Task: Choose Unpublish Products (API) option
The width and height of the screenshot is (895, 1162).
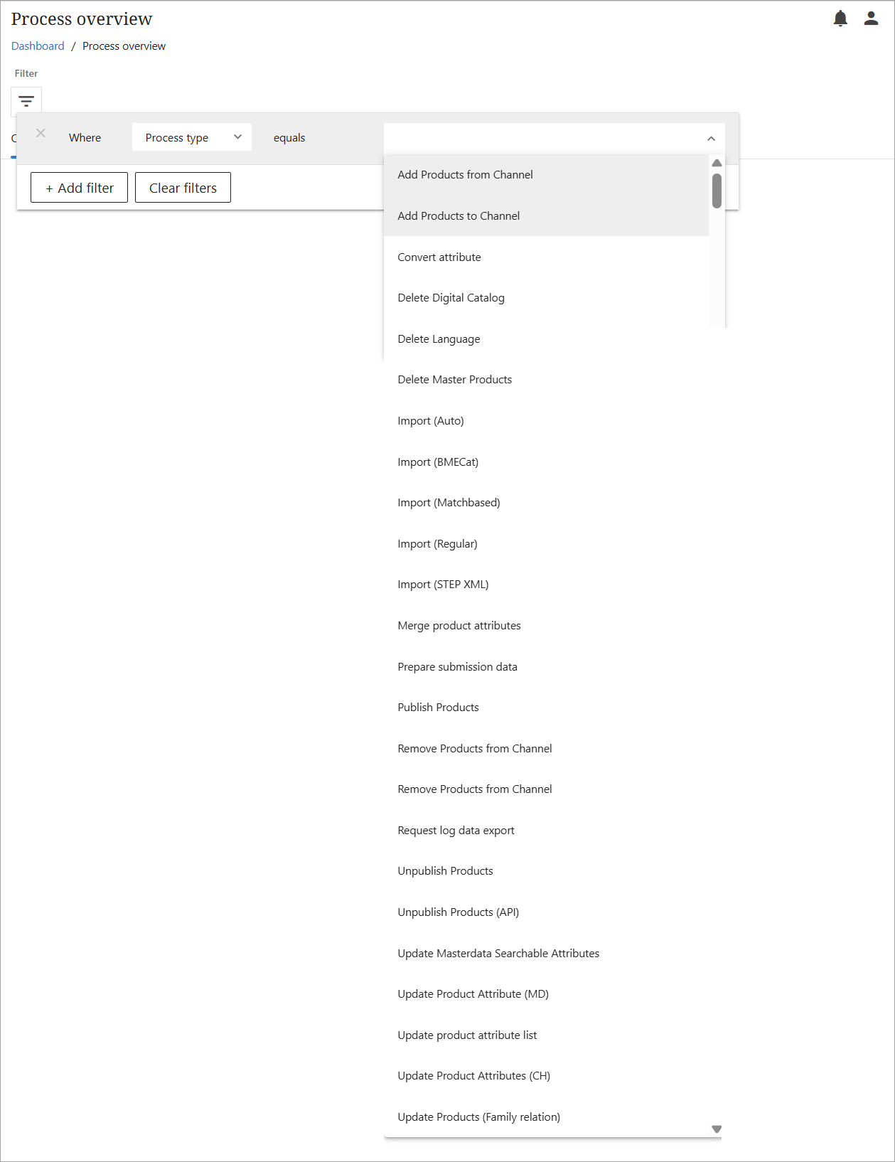Action: pyautogui.click(x=458, y=912)
